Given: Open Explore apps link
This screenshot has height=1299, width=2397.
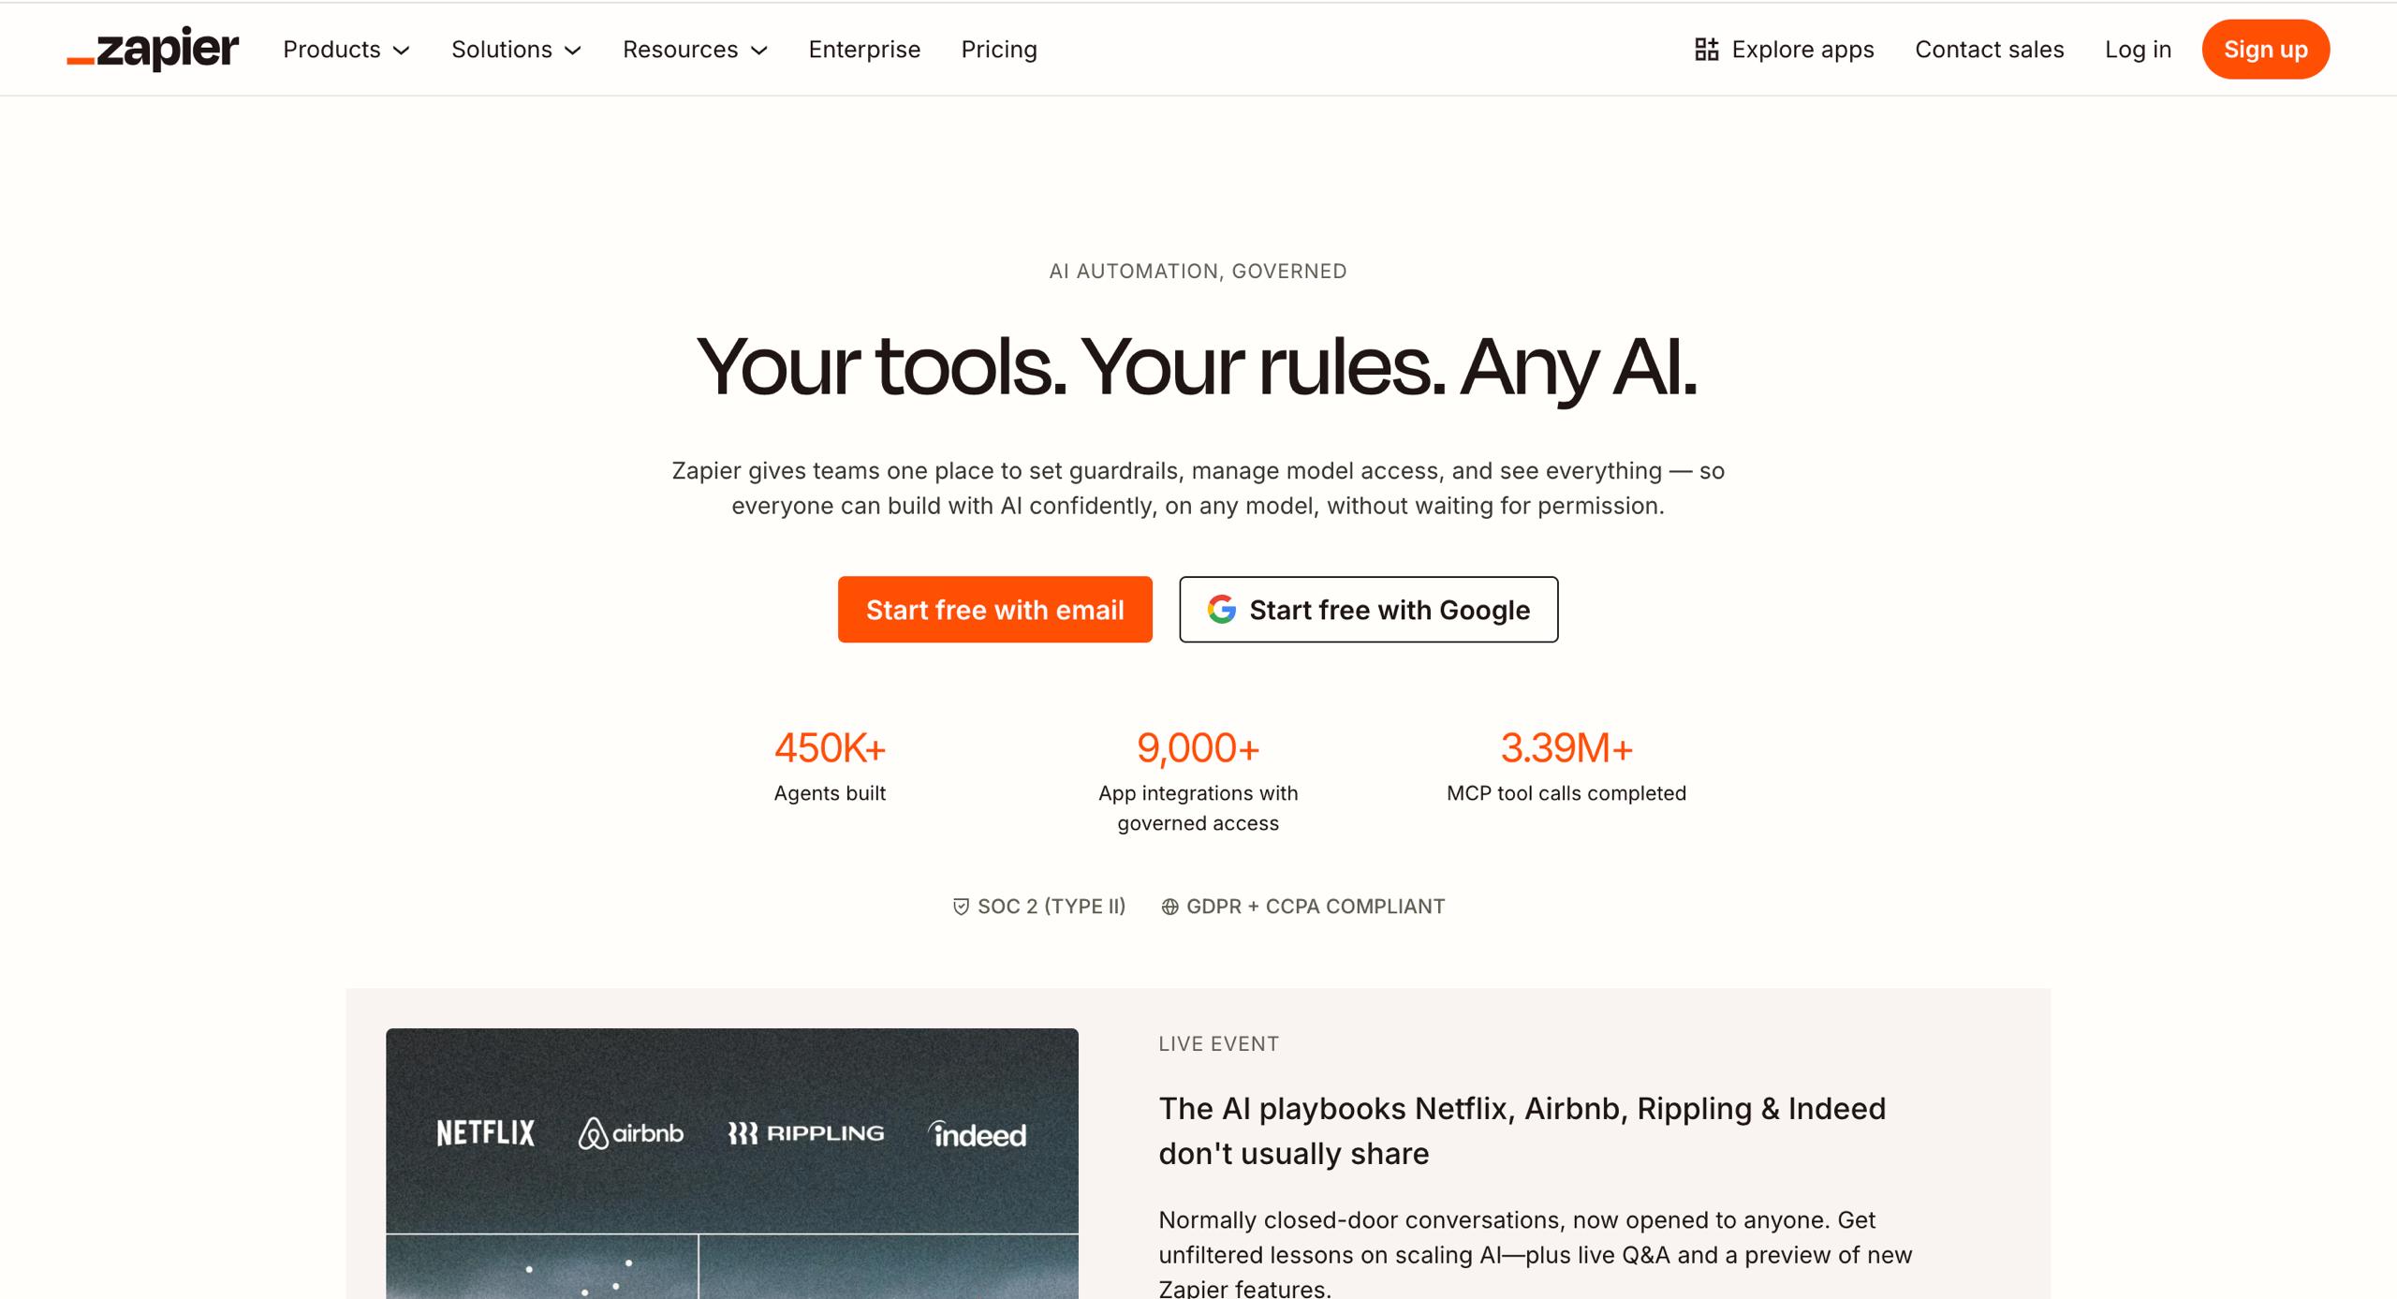Looking at the screenshot, I should (1785, 50).
